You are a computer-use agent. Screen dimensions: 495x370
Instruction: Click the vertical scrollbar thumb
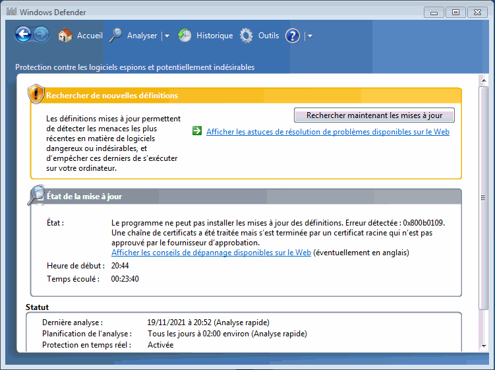(484, 198)
